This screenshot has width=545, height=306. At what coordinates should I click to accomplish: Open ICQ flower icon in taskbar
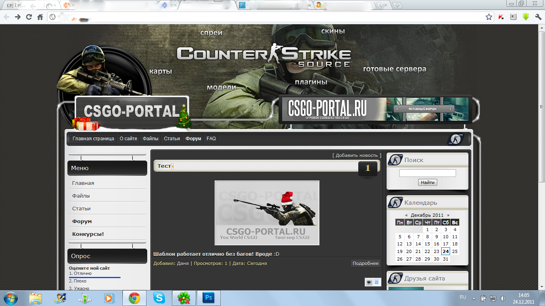click(x=184, y=298)
